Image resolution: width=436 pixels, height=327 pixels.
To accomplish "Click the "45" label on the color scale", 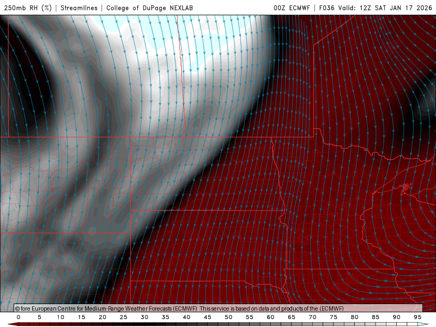I will [x=208, y=317].
